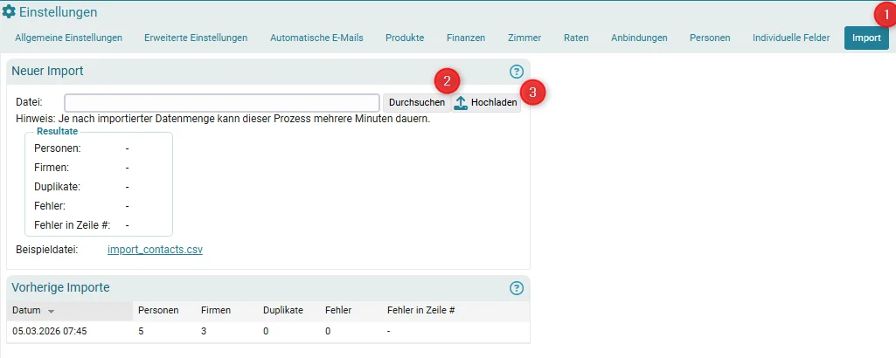Click the Duplikate column header
Image resolution: width=896 pixels, height=358 pixels.
[x=283, y=311]
